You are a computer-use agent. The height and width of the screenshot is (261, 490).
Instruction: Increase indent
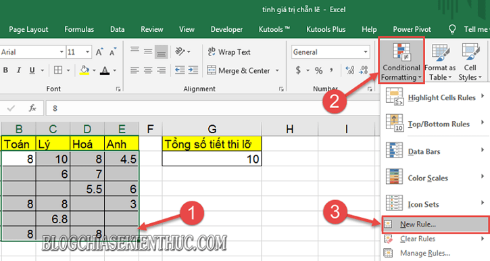[x=193, y=70]
